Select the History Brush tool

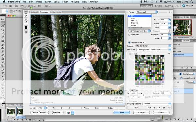(x=3, y=51)
